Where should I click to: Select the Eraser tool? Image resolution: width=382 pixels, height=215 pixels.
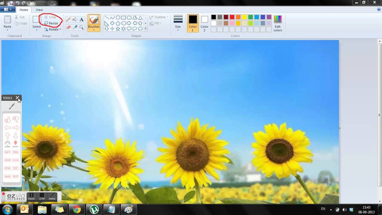tap(68, 27)
